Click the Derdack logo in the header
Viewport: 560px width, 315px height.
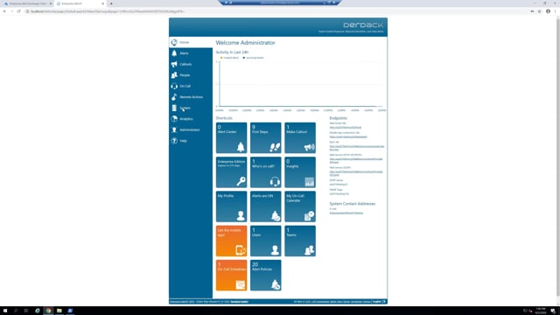363,25
